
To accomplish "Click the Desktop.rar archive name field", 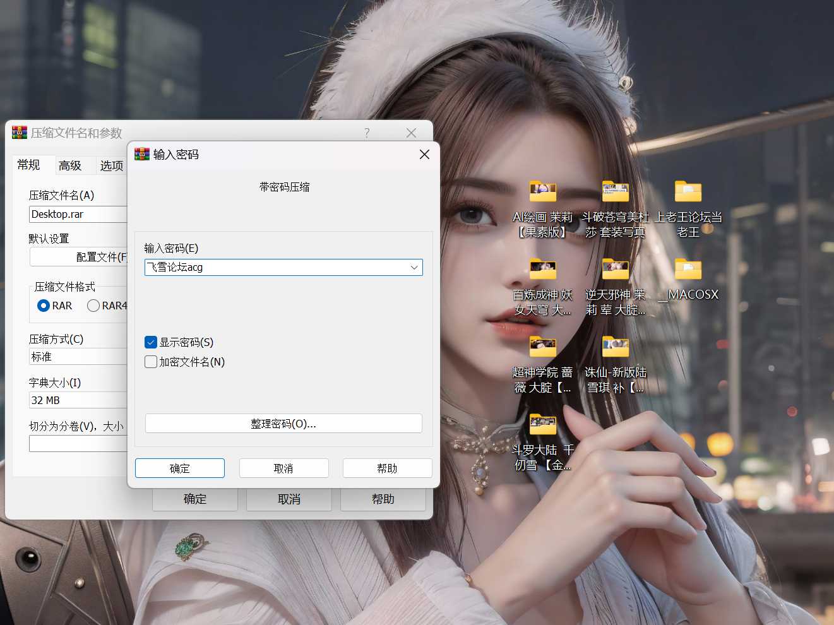I will (x=78, y=214).
